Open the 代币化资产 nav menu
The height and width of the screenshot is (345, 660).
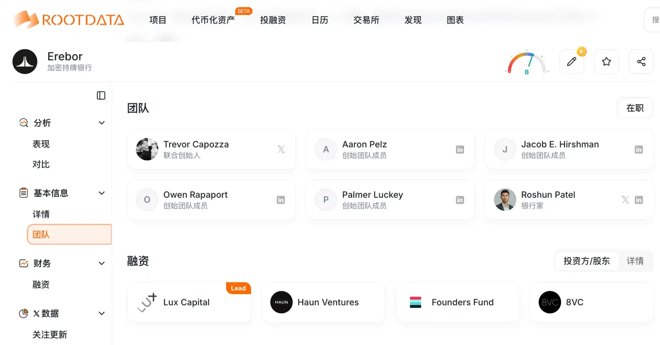coord(213,20)
